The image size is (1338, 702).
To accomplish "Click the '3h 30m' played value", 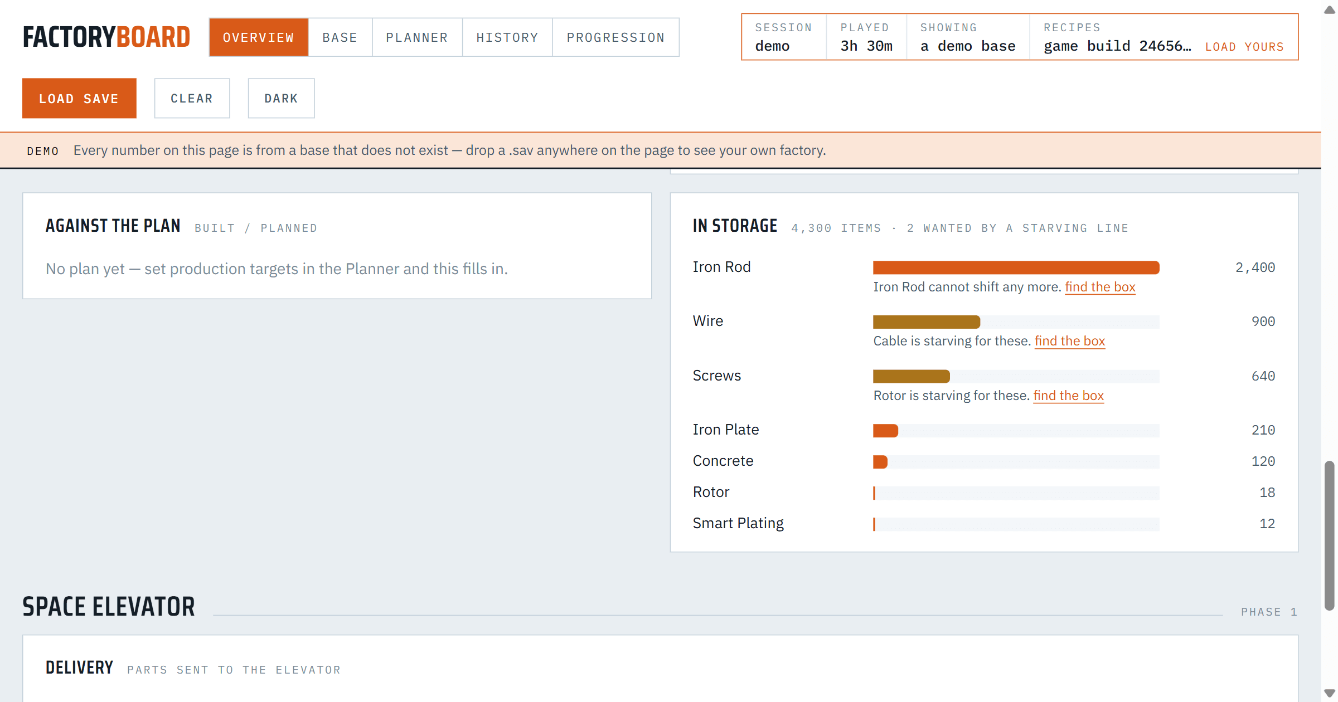I will 866,46.
